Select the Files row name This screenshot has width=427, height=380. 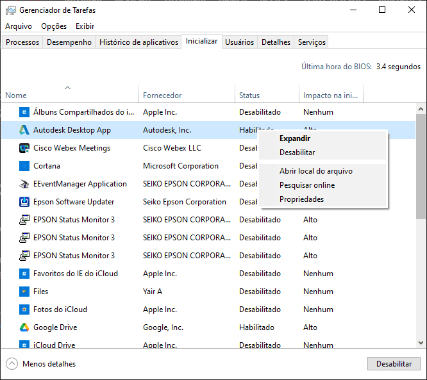point(40,292)
